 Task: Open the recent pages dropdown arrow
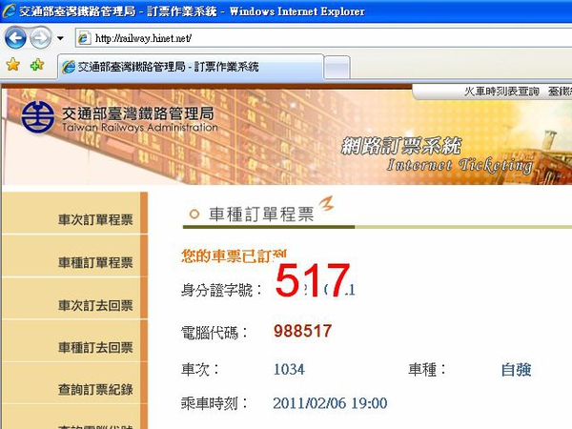tap(61, 38)
